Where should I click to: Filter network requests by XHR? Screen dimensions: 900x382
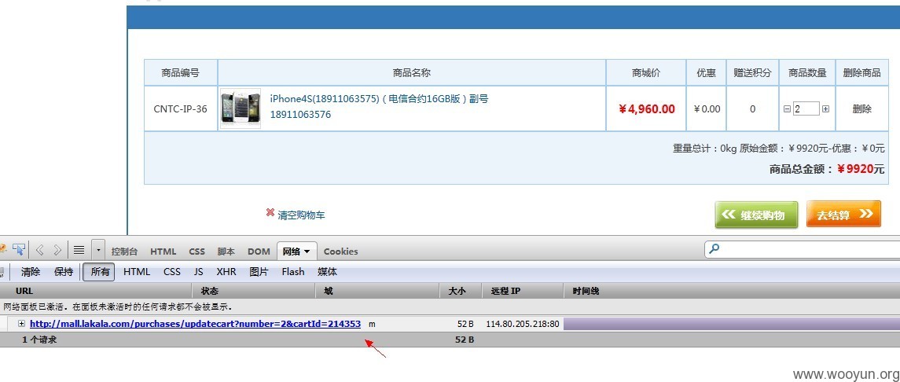click(226, 272)
